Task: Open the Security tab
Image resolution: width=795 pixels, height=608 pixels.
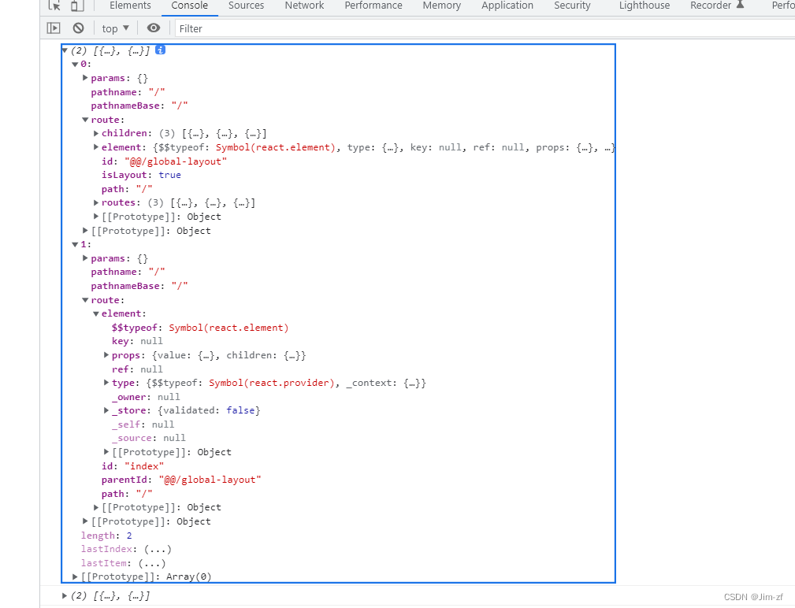Action: [572, 6]
